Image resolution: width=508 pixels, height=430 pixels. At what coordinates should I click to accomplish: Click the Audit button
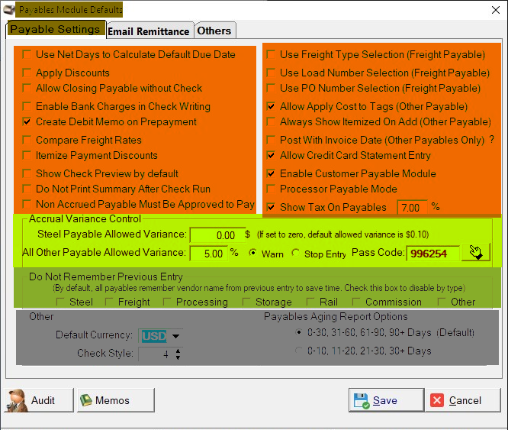pyautogui.click(x=39, y=400)
